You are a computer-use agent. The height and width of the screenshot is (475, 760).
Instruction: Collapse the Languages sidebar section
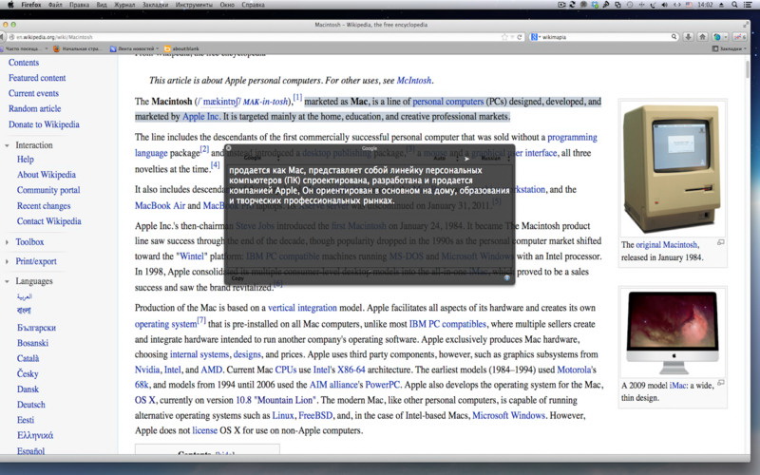[x=33, y=281]
